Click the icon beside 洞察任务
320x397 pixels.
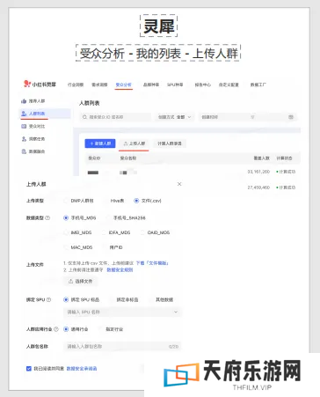24,139
